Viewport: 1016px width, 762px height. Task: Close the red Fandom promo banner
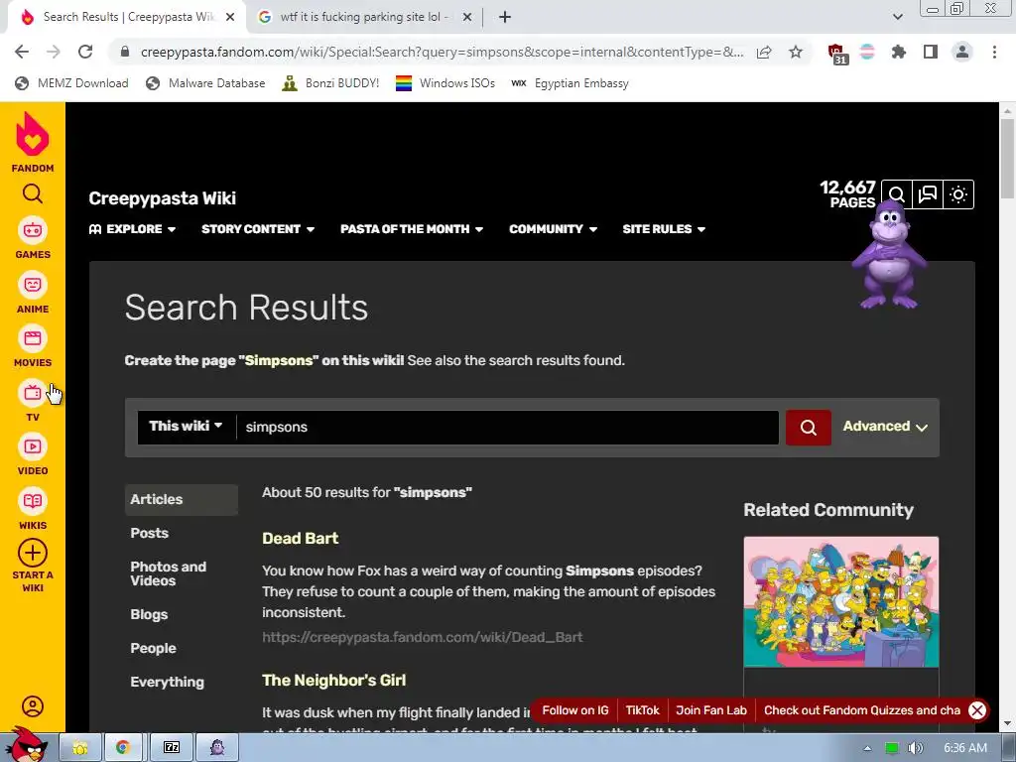pos(977,710)
